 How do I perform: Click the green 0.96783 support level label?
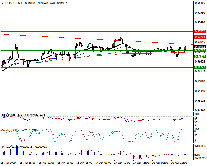click(x=200, y=50)
